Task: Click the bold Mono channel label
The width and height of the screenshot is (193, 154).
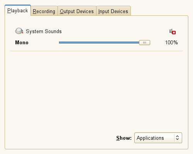Action: [22, 42]
